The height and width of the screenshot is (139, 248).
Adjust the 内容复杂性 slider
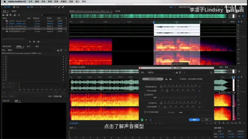161,103
